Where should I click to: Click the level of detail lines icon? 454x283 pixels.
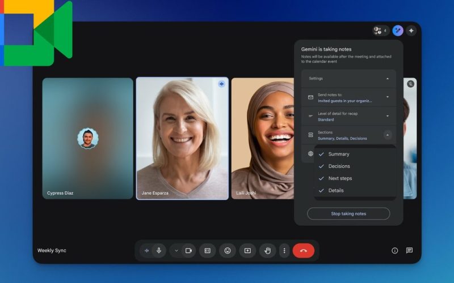point(310,116)
